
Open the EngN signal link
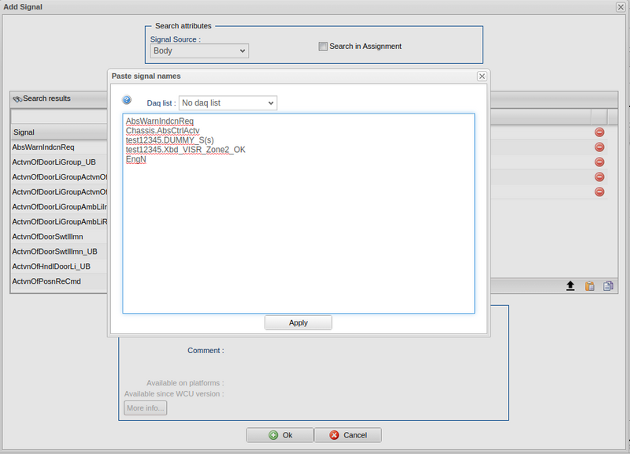click(134, 158)
